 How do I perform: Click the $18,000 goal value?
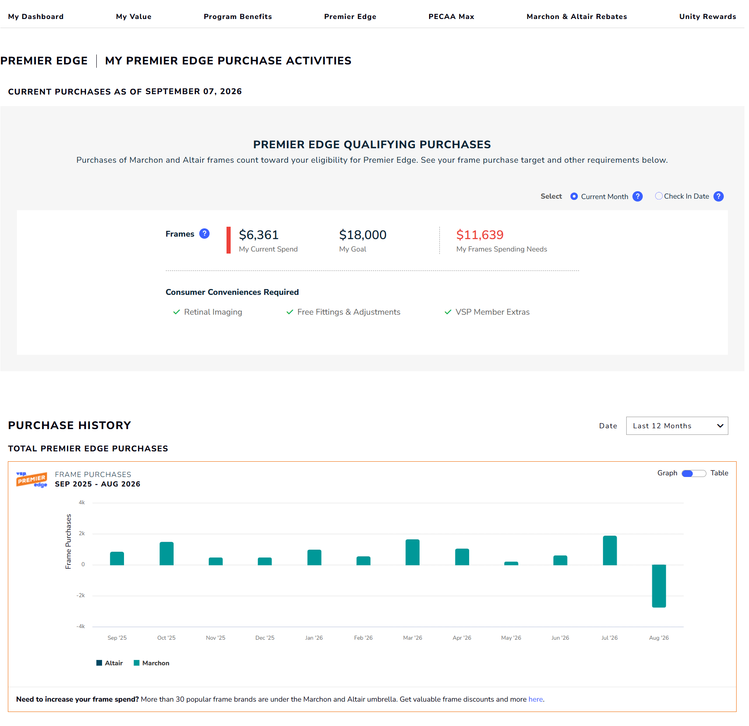[x=363, y=235]
